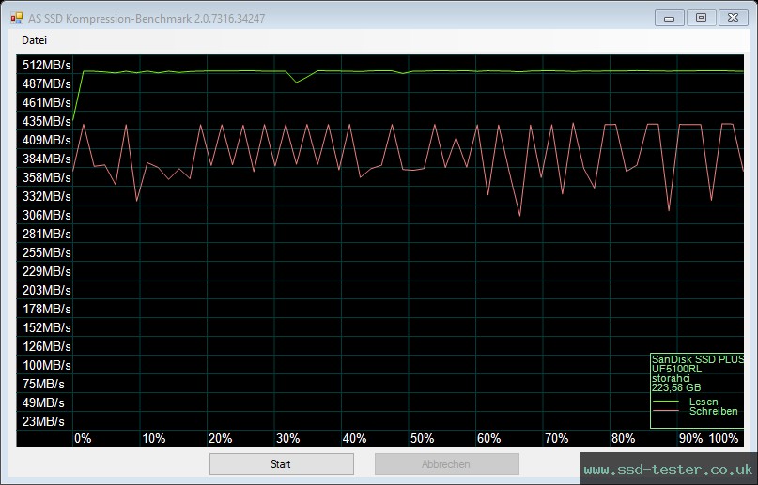
Task: Click the 10% x-axis label
Action: pos(154,439)
